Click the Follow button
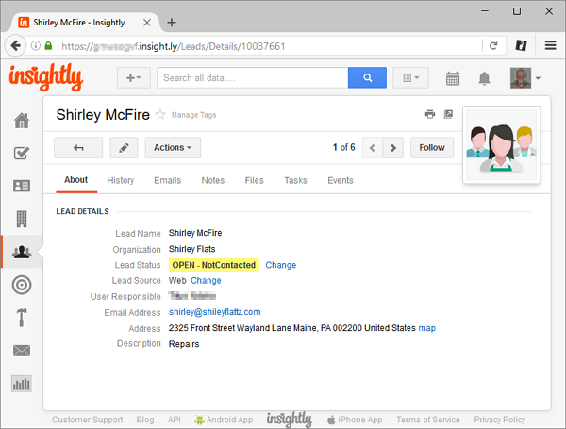Screen dimensions: 566x429 click(x=432, y=147)
